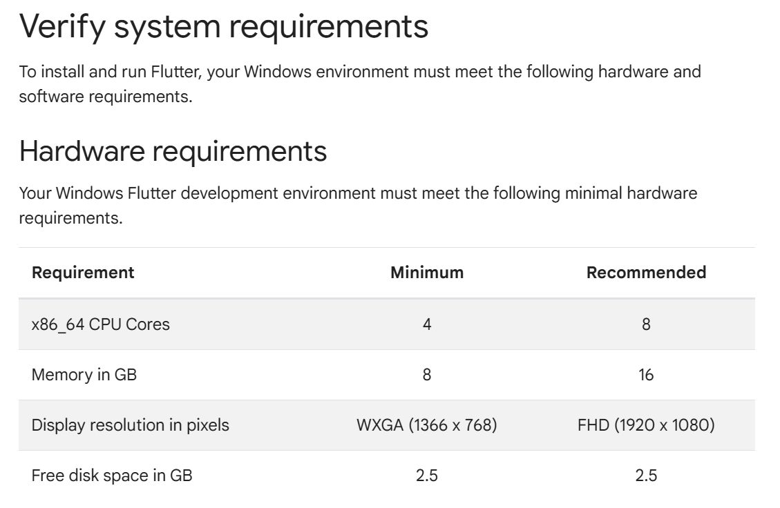
Task: Click the paragraph starting 'Your Windows Flutter development'
Action: coord(358,205)
